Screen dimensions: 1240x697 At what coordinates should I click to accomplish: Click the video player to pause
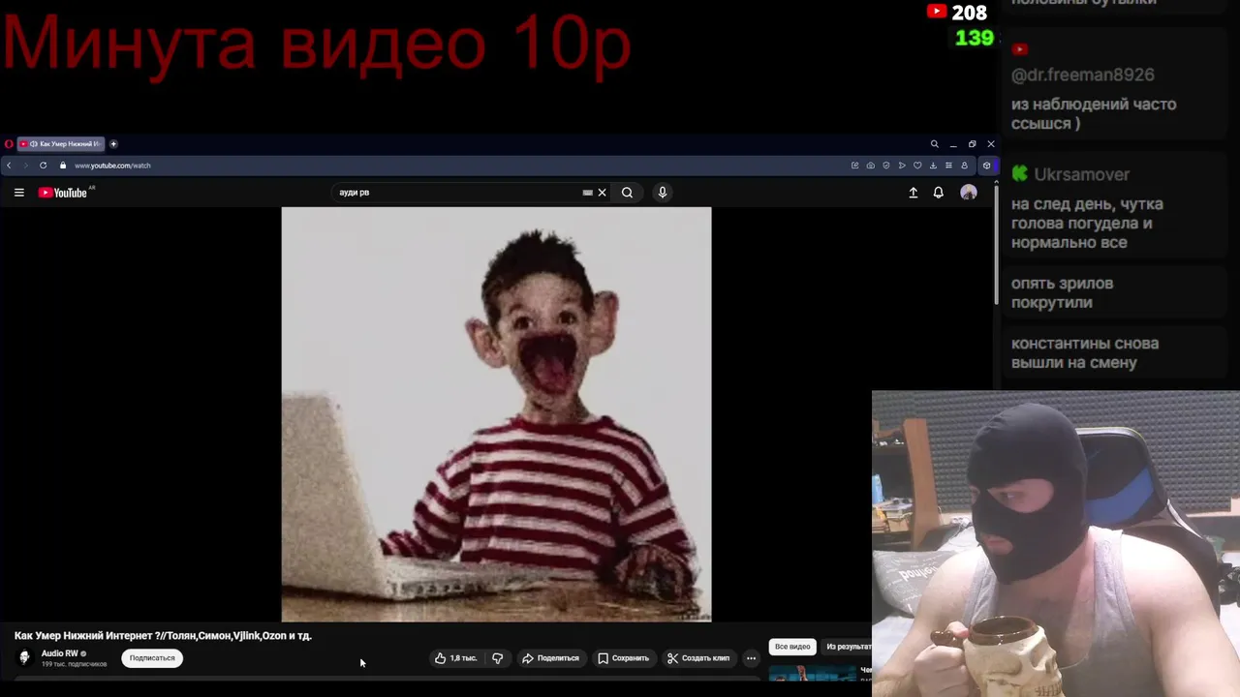[x=496, y=414]
